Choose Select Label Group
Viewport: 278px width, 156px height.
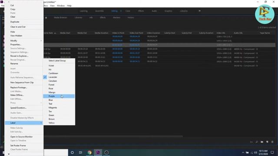[57, 61]
